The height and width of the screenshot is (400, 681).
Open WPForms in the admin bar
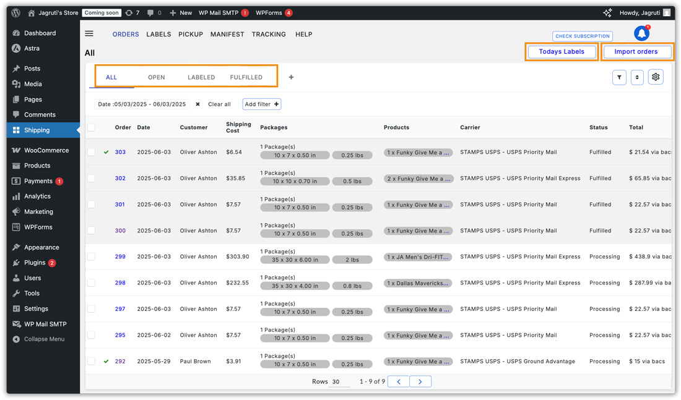coord(274,12)
